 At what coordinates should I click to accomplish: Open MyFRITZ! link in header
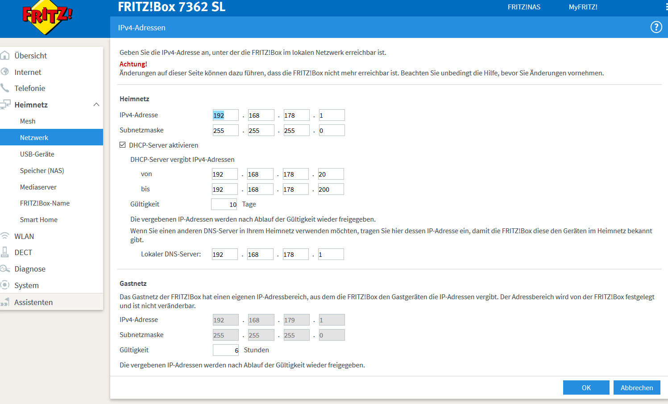tap(583, 7)
